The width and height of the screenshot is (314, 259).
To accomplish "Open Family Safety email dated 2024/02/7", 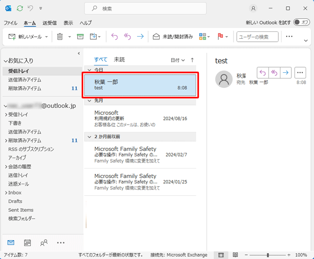I will point(140,155).
